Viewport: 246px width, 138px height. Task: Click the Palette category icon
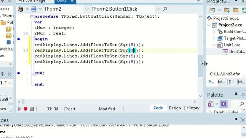[x=211, y=104]
